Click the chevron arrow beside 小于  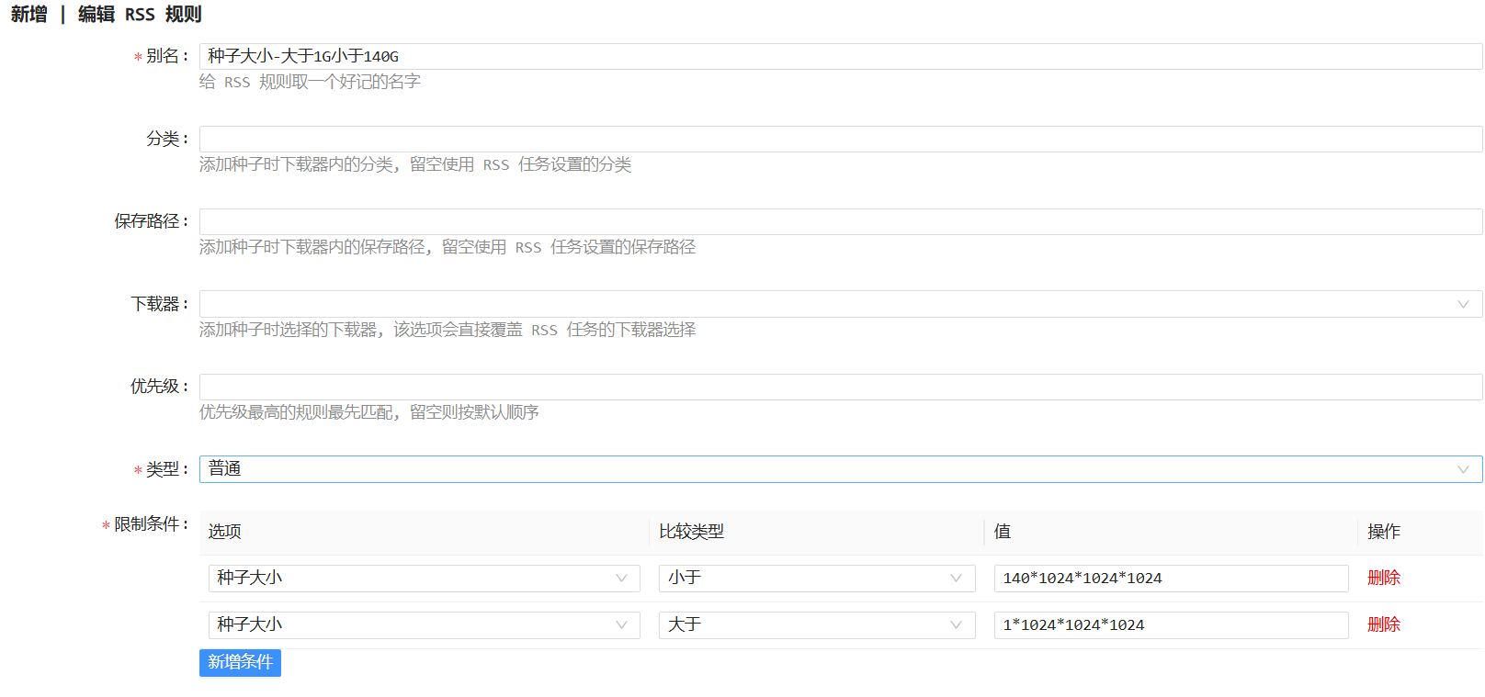956,578
